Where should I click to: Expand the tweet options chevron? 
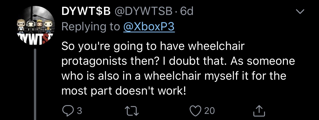pos(300,12)
